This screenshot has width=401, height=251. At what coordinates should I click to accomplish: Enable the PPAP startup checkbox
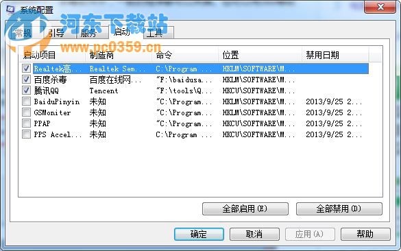[x=26, y=123]
